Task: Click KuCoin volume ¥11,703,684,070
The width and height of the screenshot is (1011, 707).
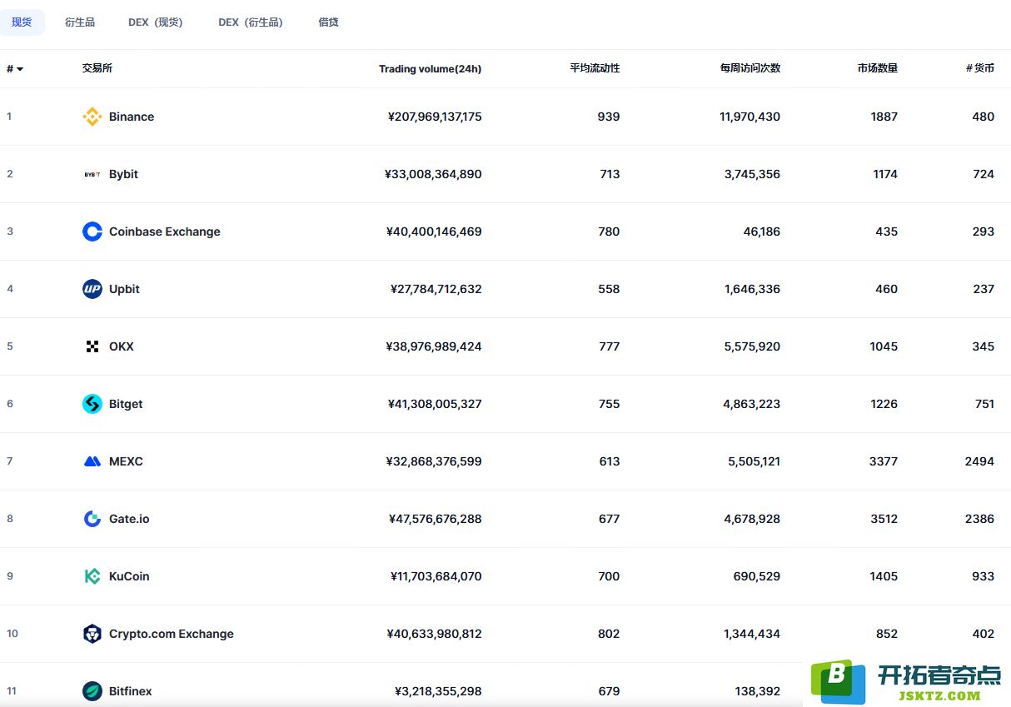Action: pos(436,576)
